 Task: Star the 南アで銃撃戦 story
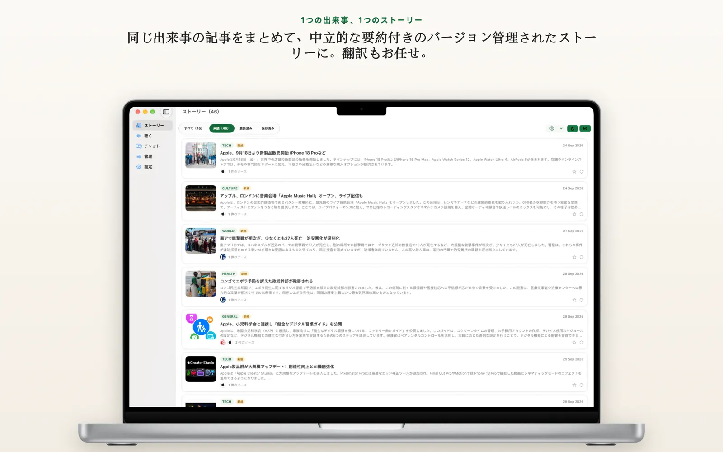574,257
